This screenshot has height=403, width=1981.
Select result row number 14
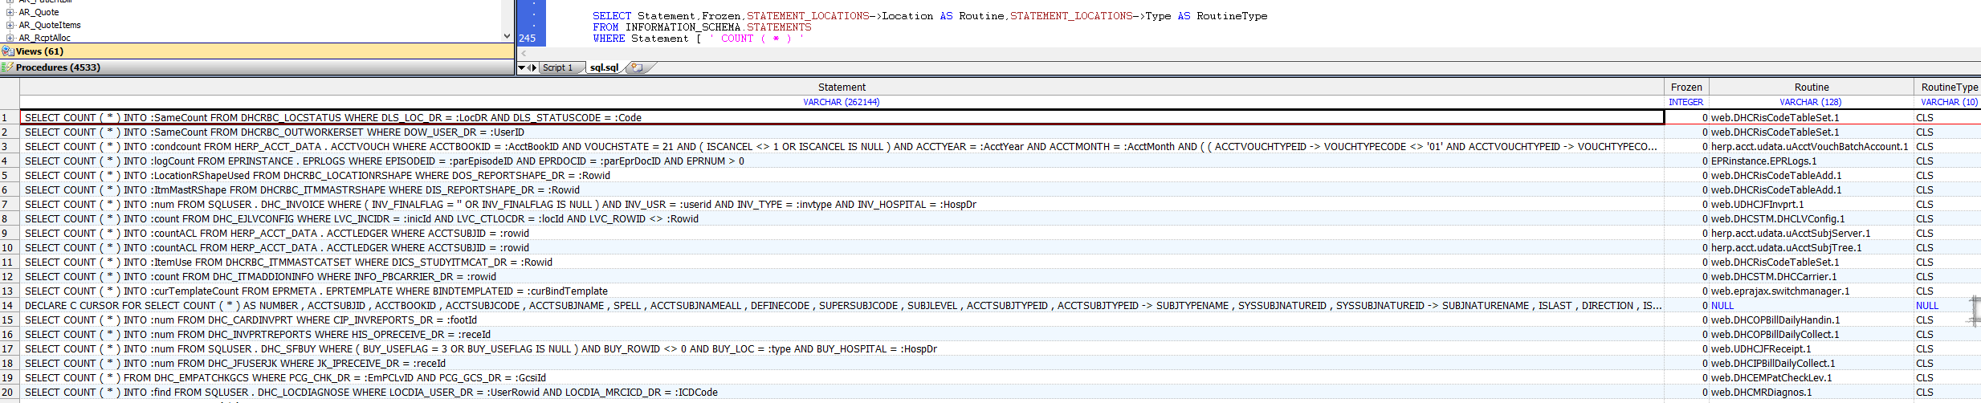[10, 306]
